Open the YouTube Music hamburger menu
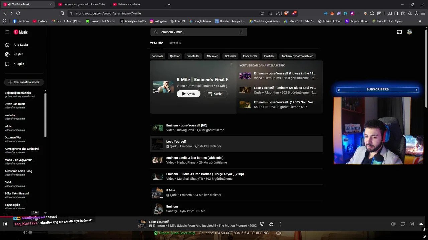The width and height of the screenshot is (428, 240). 7,32
